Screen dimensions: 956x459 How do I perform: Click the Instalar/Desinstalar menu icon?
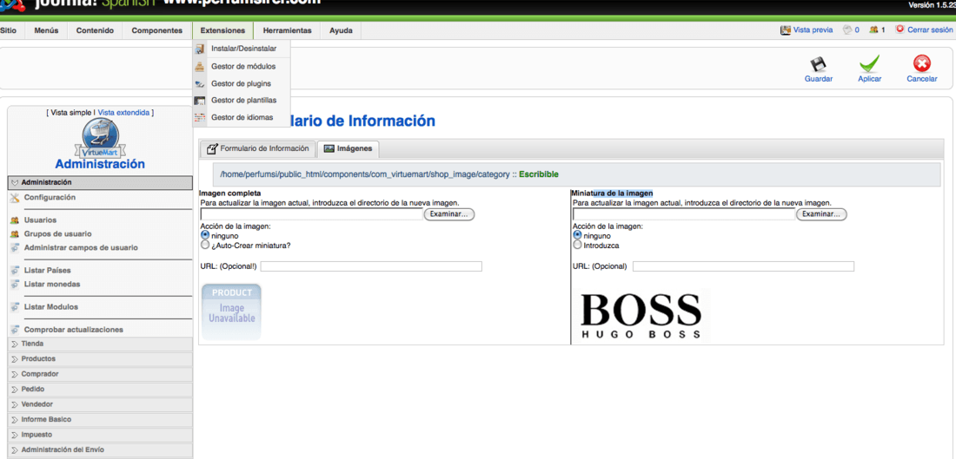coord(199,49)
